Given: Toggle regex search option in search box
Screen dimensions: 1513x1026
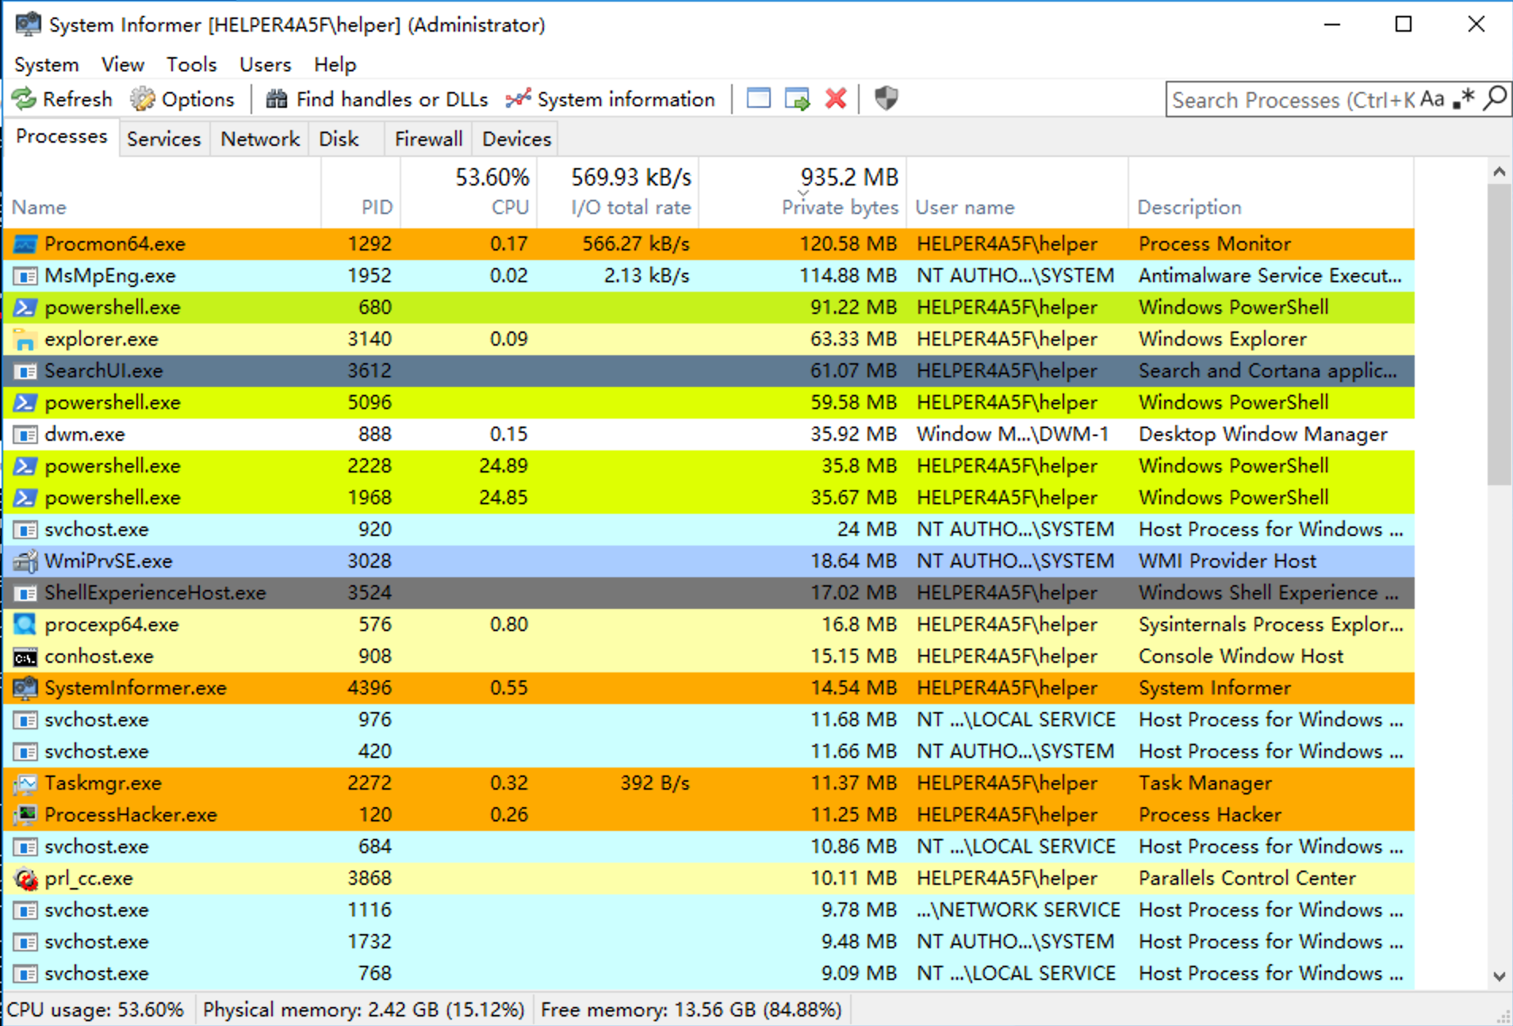Looking at the screenshot, I should 1464,99.
